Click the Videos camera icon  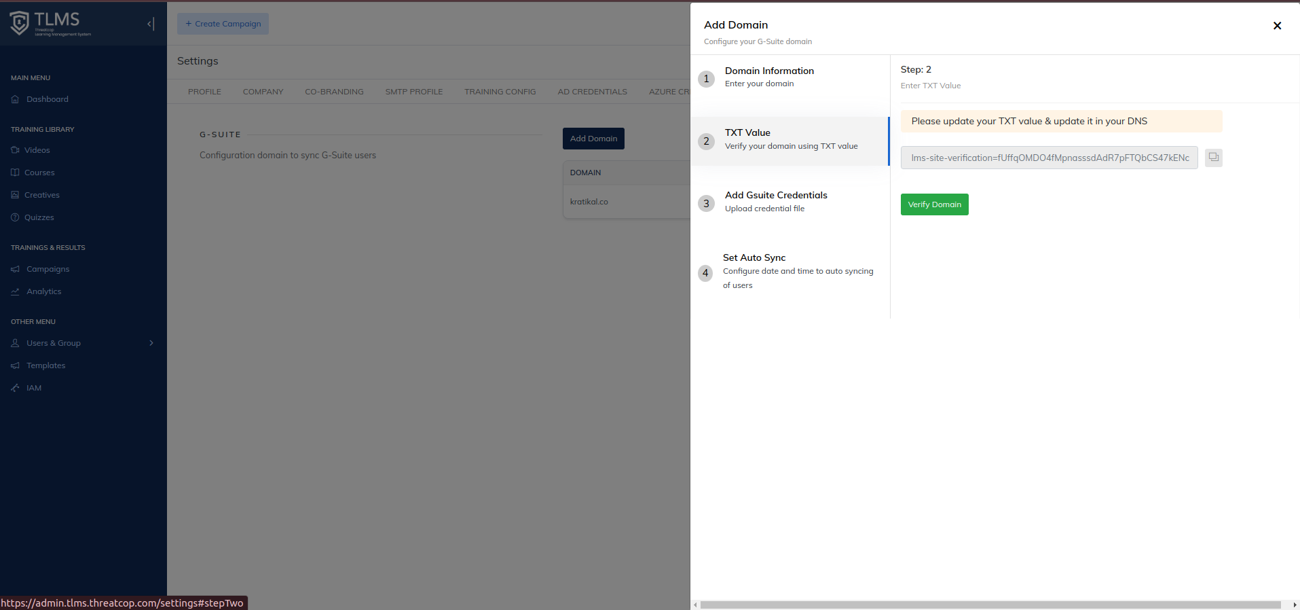[x=15, y=150]
